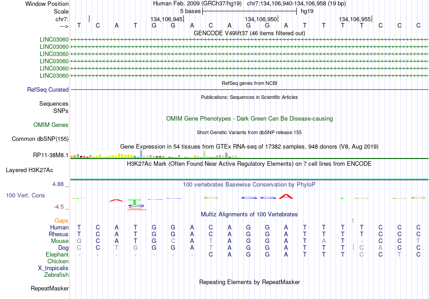Click tall blue-gray bar in GTEx expression chart
Viewport: 429px width, 299px height.
point(141,154)
